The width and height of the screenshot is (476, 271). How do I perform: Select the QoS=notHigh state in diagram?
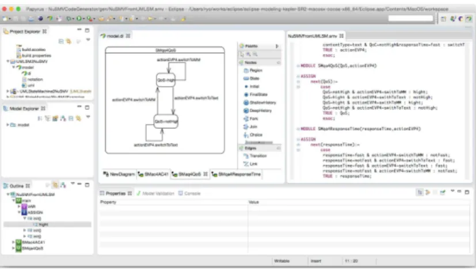point(166,121)
